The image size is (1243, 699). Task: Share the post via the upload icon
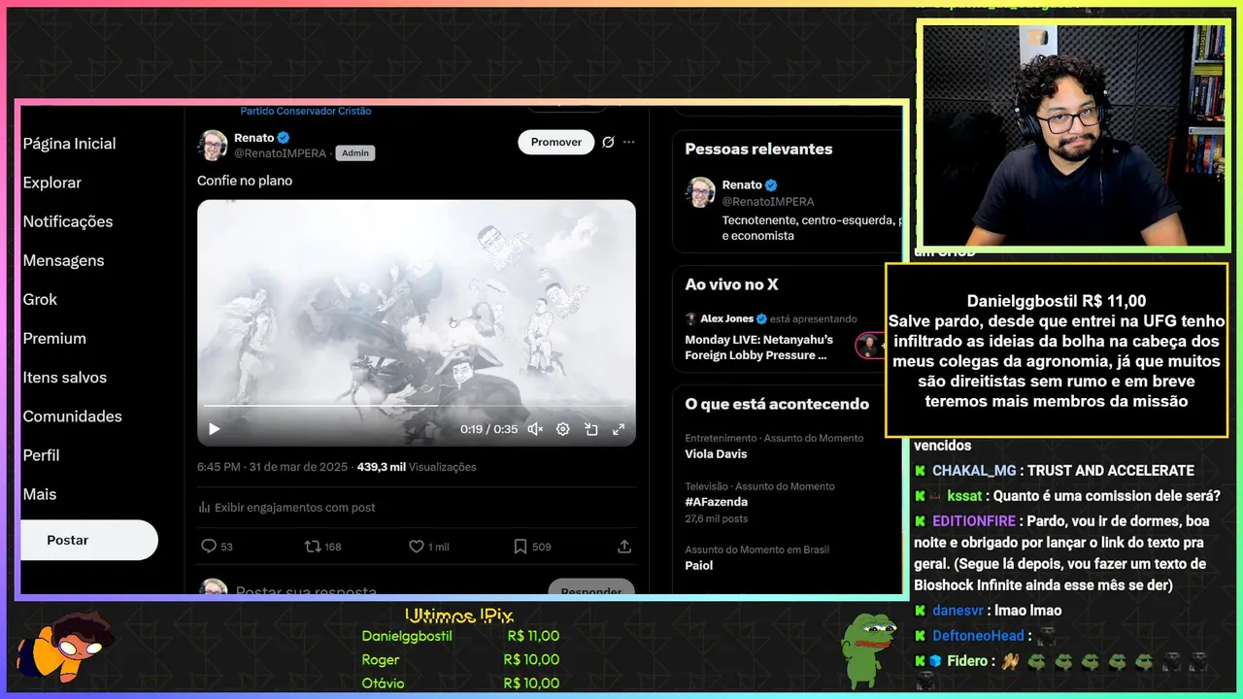624,547
